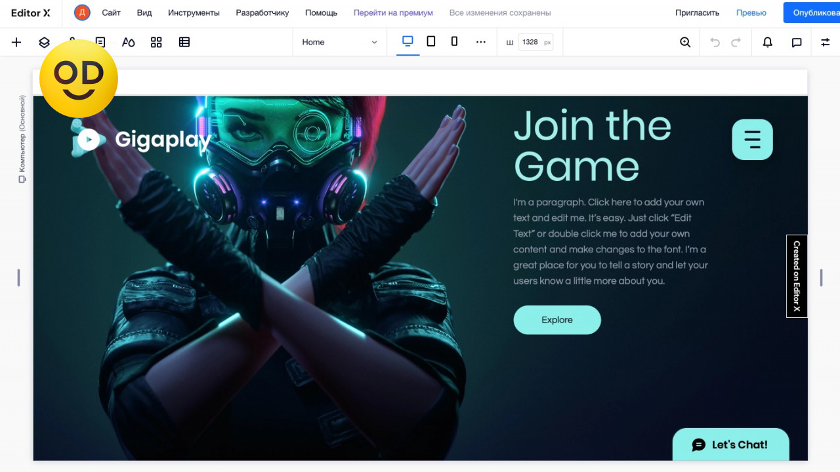Click the Add Elements plus icon
Viewport: 840px width, 472px height.
(x=16, y=42)
